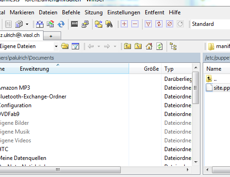Viewport: 230px width, 177px height.
Task: Open the Dateien menu
Action: 48,12
